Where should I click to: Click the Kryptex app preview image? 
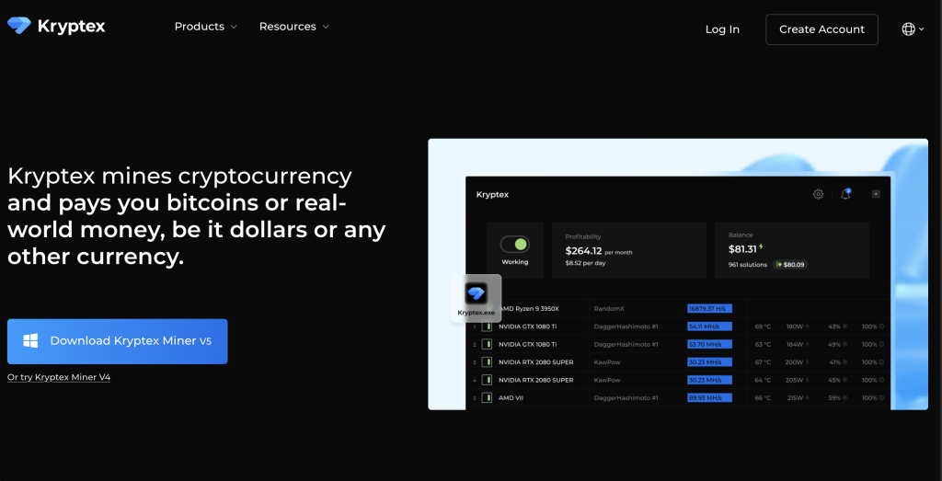coord(678,274)
